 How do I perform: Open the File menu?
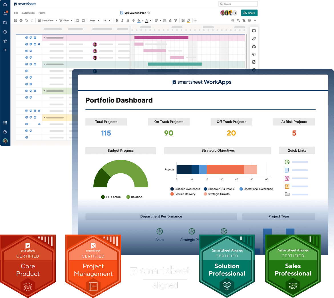pos(16,13)
